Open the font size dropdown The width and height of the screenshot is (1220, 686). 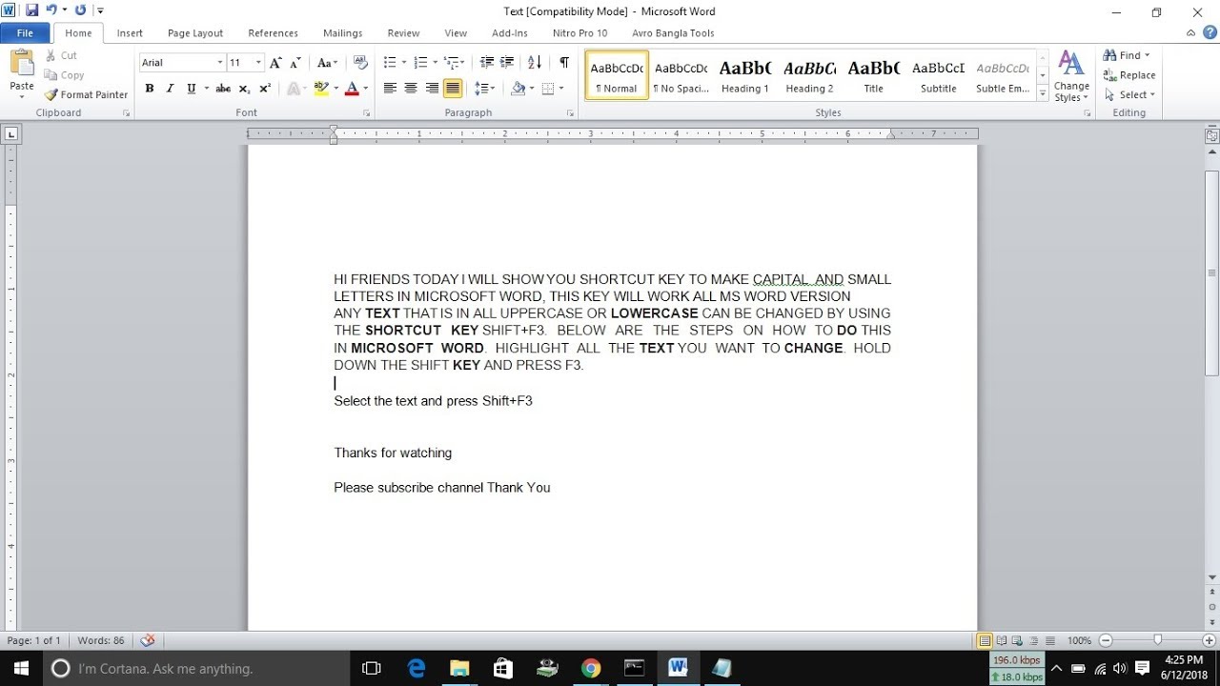258,63
